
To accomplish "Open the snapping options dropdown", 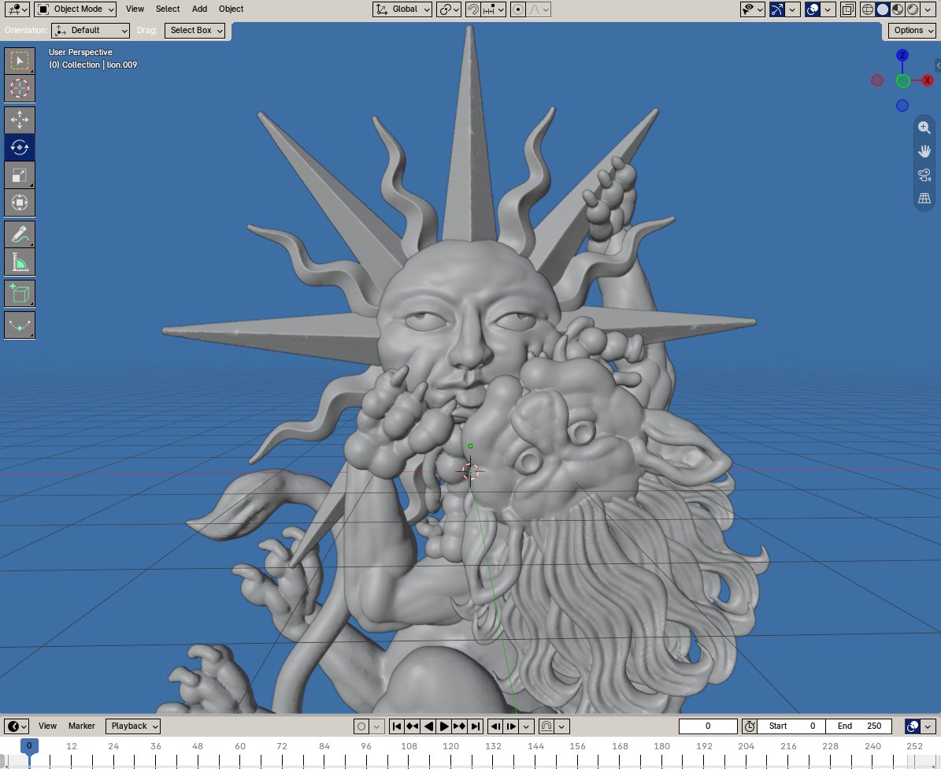I will pyautogui.click(x=494, y=9).
